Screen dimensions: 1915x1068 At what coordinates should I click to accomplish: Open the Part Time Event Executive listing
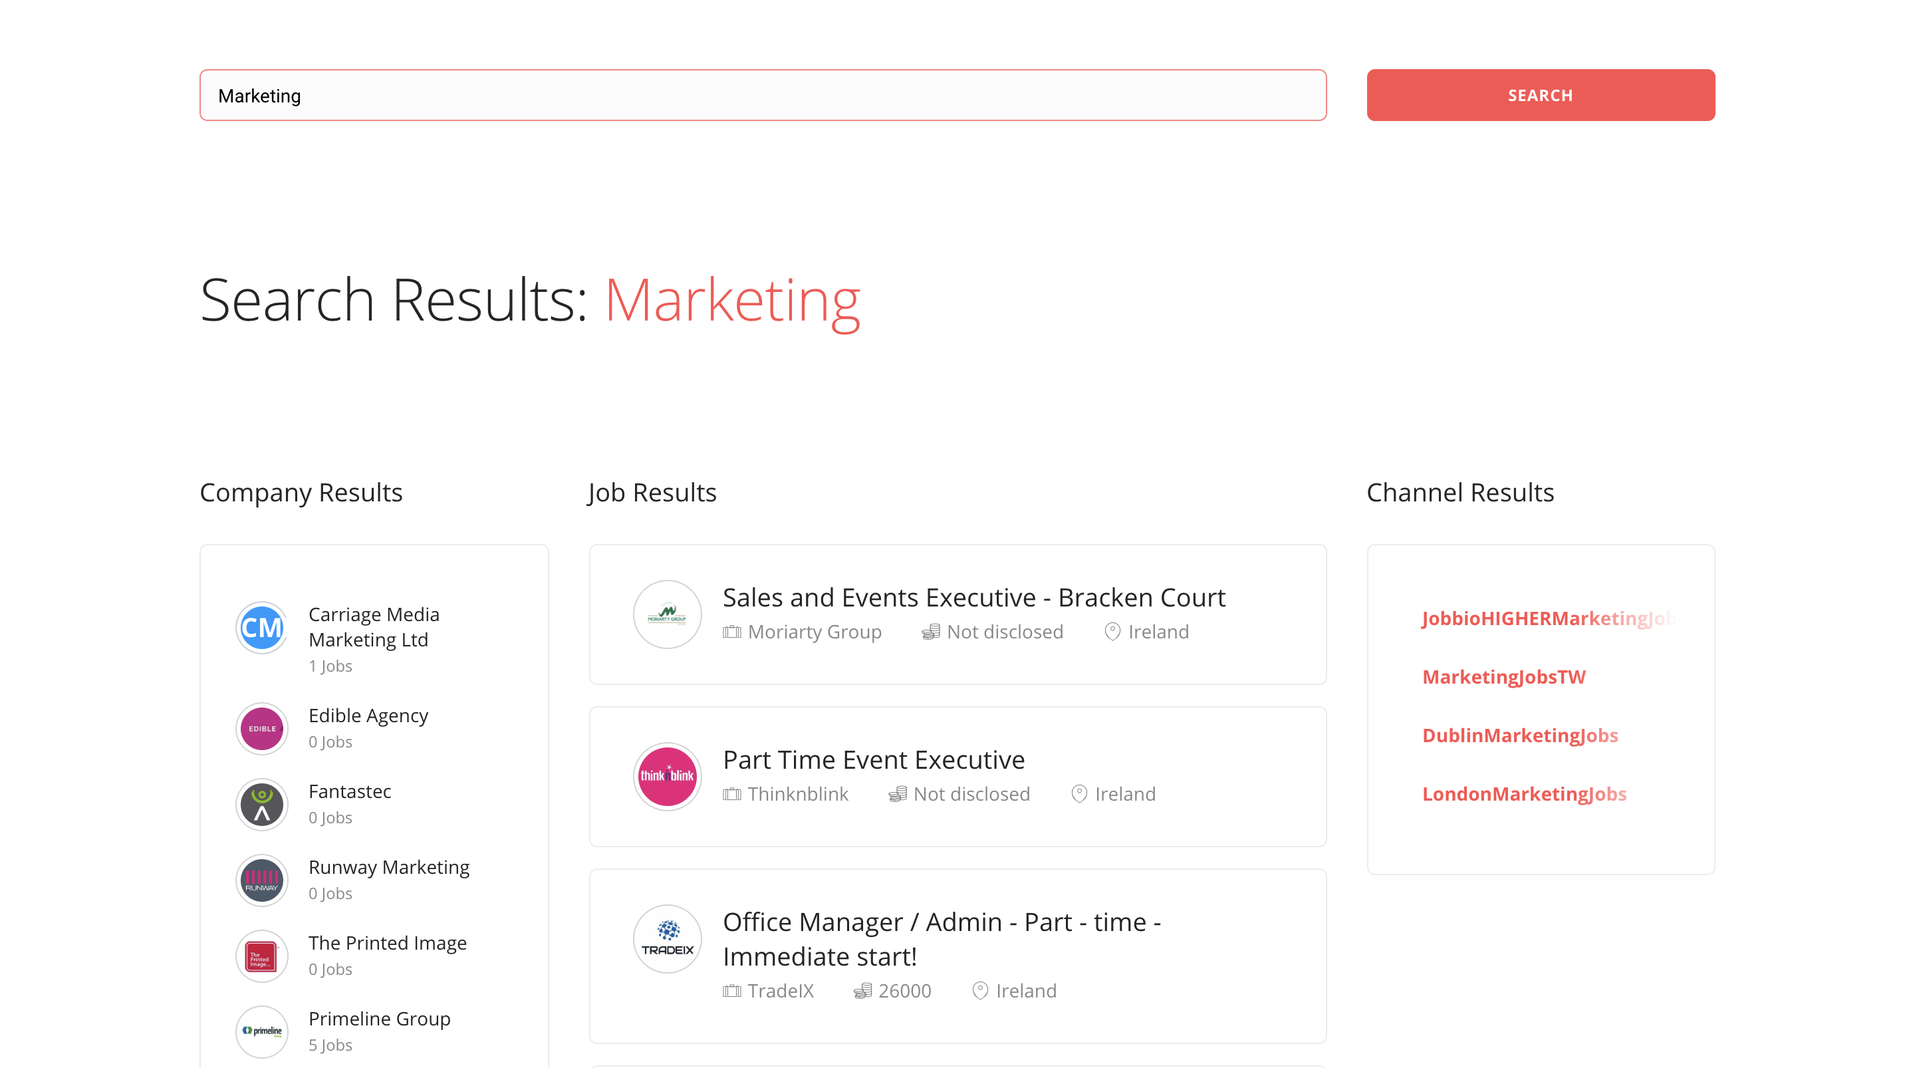point(874,759)
